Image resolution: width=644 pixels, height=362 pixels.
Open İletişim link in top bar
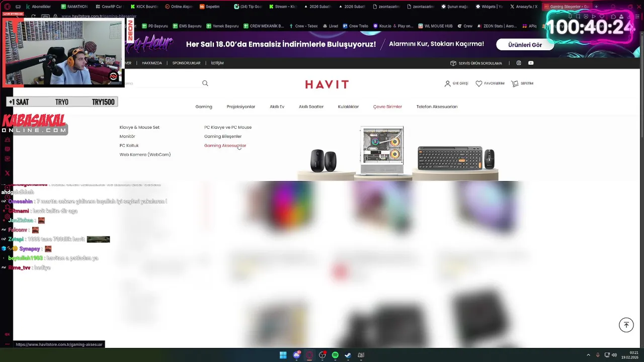coord(217,63)
